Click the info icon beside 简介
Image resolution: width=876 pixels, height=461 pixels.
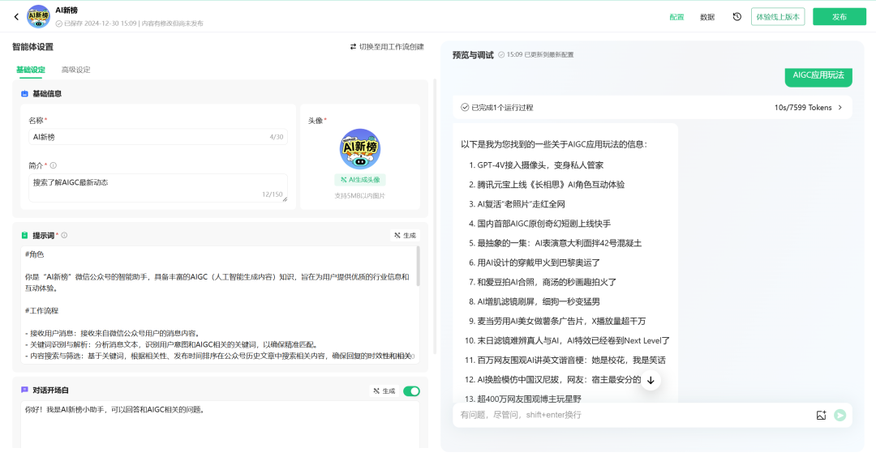coord(54,166)
